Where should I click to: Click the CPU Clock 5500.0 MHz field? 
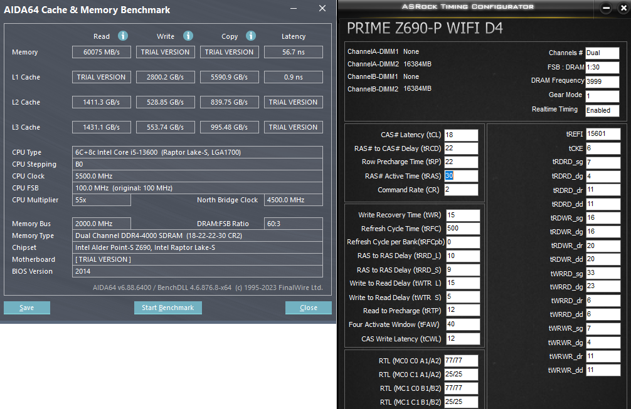pos(198,176)
